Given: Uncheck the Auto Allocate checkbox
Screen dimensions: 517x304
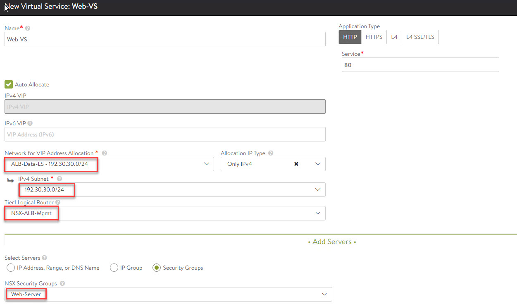Looking at the screenshot, I should tap(9, 84).
